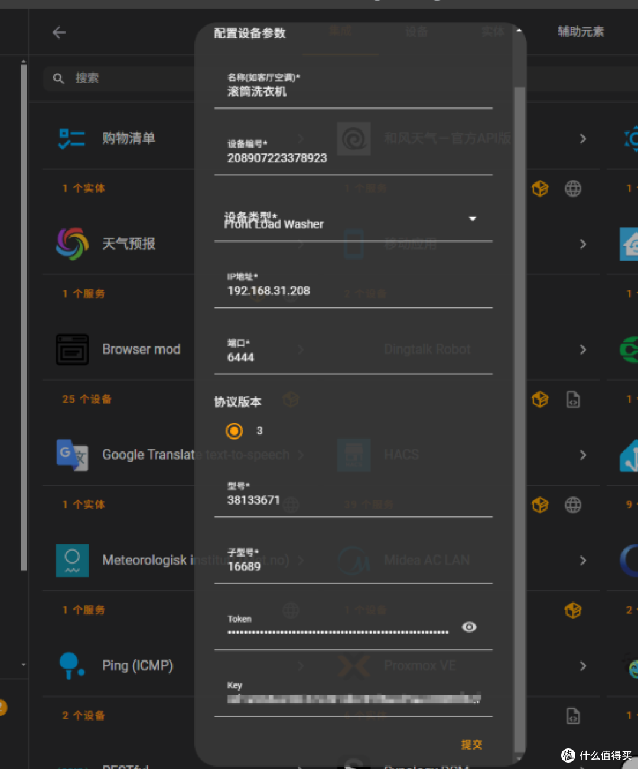Open the 2 个设备 link under Ping (ICMP)

83,715
